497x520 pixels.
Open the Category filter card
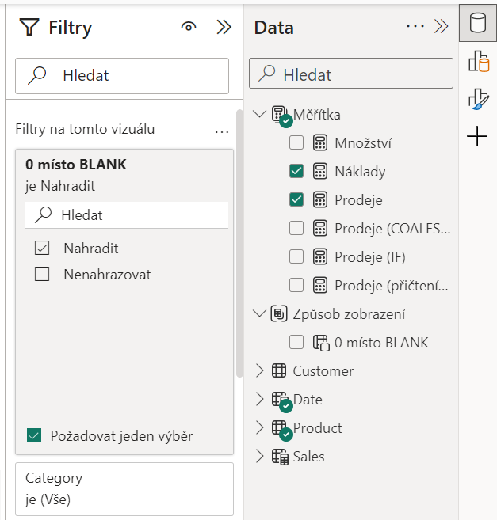point(124,489)
